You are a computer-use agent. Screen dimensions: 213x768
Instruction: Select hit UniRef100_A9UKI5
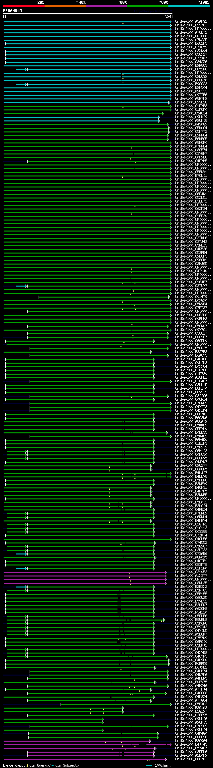pos(191,722)
